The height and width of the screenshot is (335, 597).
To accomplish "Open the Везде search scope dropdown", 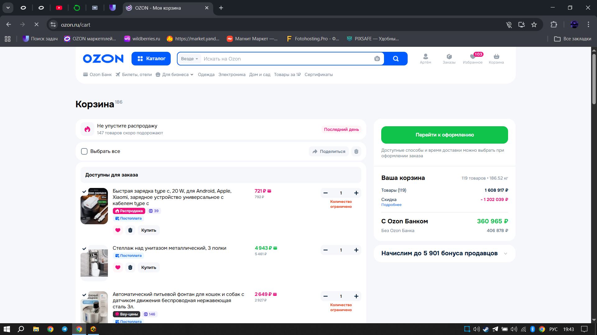I will [x=189, y=59].
